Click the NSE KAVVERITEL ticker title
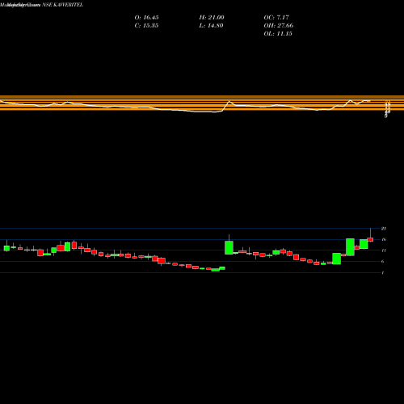The image size is (404, 404). click(63, 5)
